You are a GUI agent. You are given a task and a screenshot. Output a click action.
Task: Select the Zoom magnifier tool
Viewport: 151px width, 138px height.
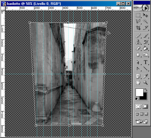[x=145, y=82]
